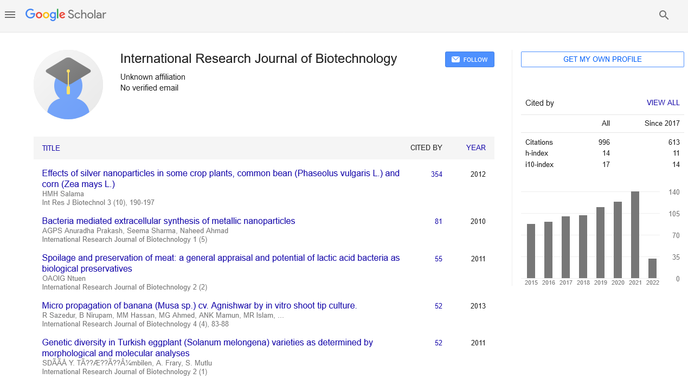This screenshot has height=379, width=688.
Task: Click the 354 citations count
Action: [x=436, y=174]
